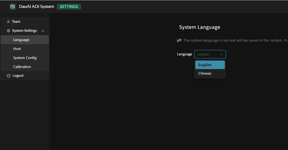The image size is (288, 150).
Task: Select Language in the sidebar submenu
Action: (21, 40)
